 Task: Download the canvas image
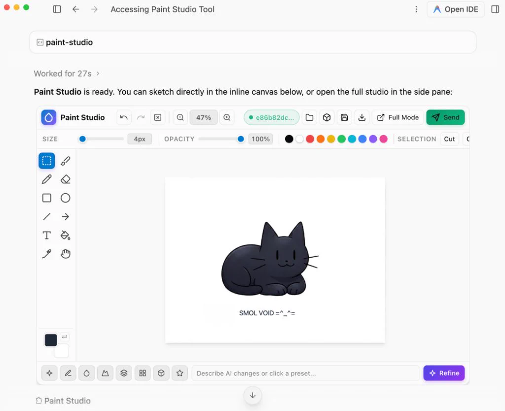[362, 117]
